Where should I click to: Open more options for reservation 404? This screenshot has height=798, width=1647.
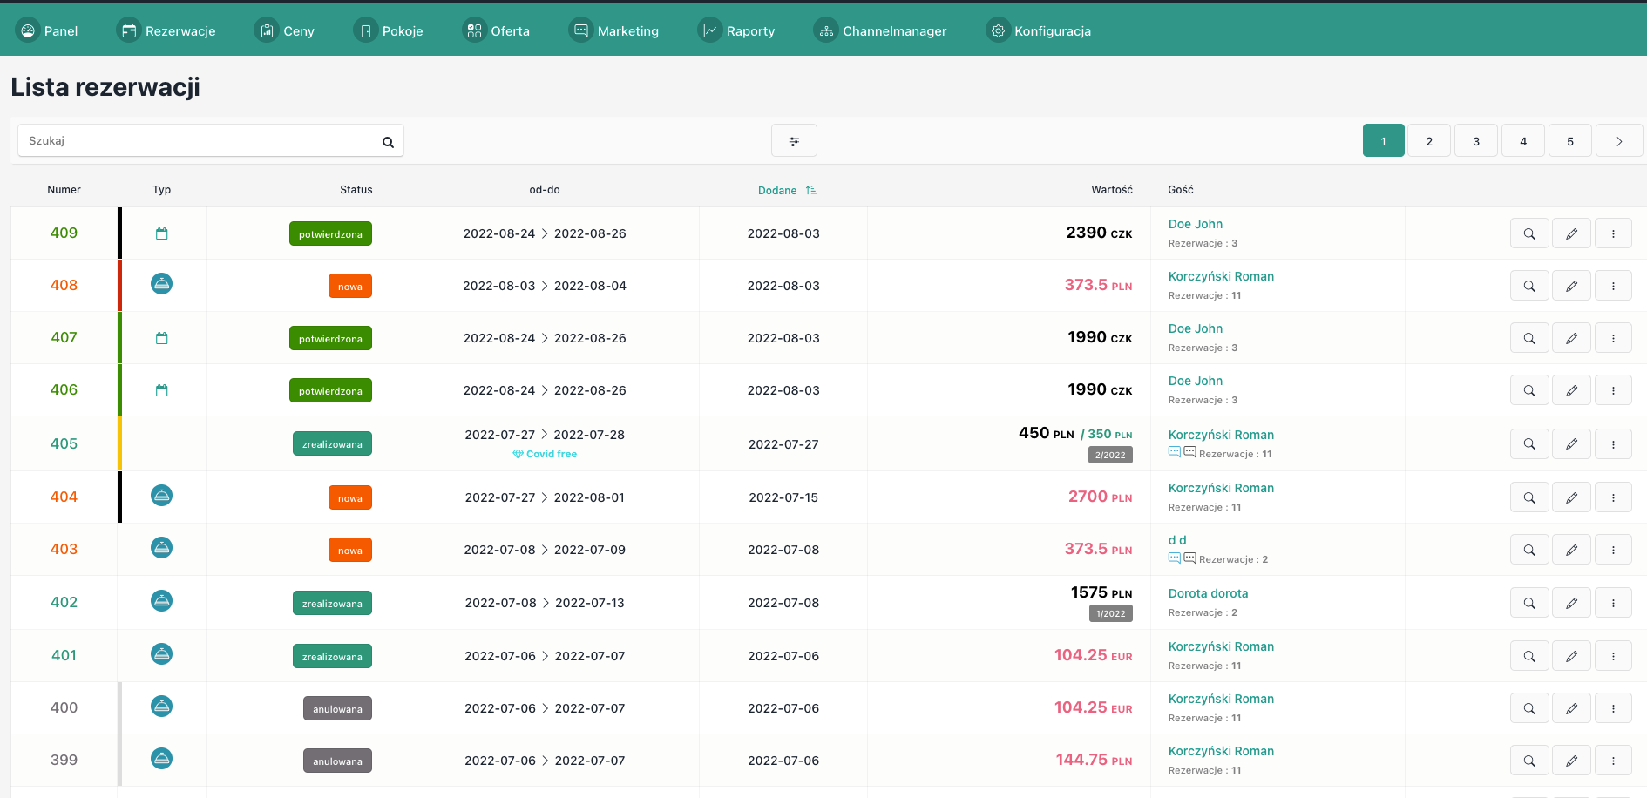pos(1613,497)
